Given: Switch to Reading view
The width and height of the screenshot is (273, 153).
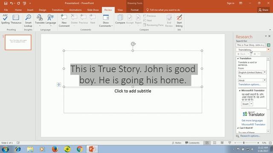Looking at the screenshot, I should tap(222, 143).
